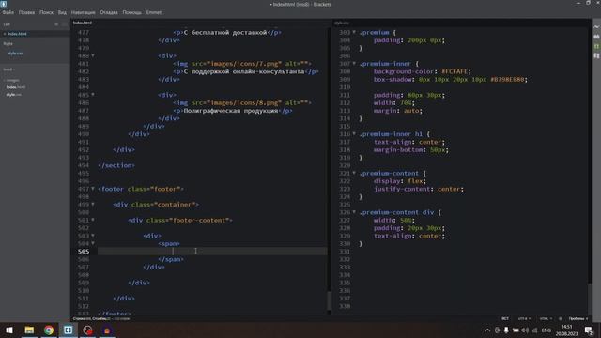Screen dimensions: 601x338
Task: Collapse .premium-content rule at line 321
Action: [354, 173]
